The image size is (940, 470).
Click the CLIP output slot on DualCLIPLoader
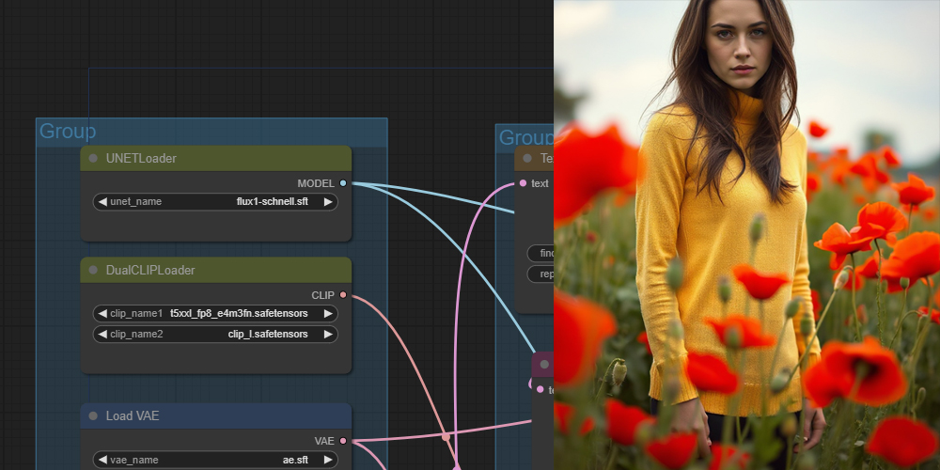point(343,295)
